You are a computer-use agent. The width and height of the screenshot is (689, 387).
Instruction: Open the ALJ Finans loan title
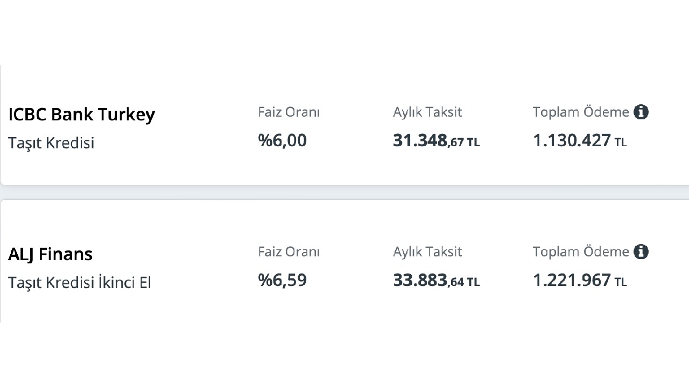tap(51, 254)
